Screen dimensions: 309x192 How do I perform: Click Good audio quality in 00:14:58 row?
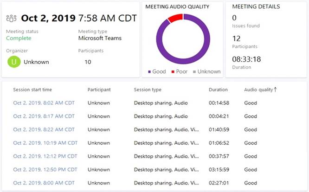(x=251, y=103)
